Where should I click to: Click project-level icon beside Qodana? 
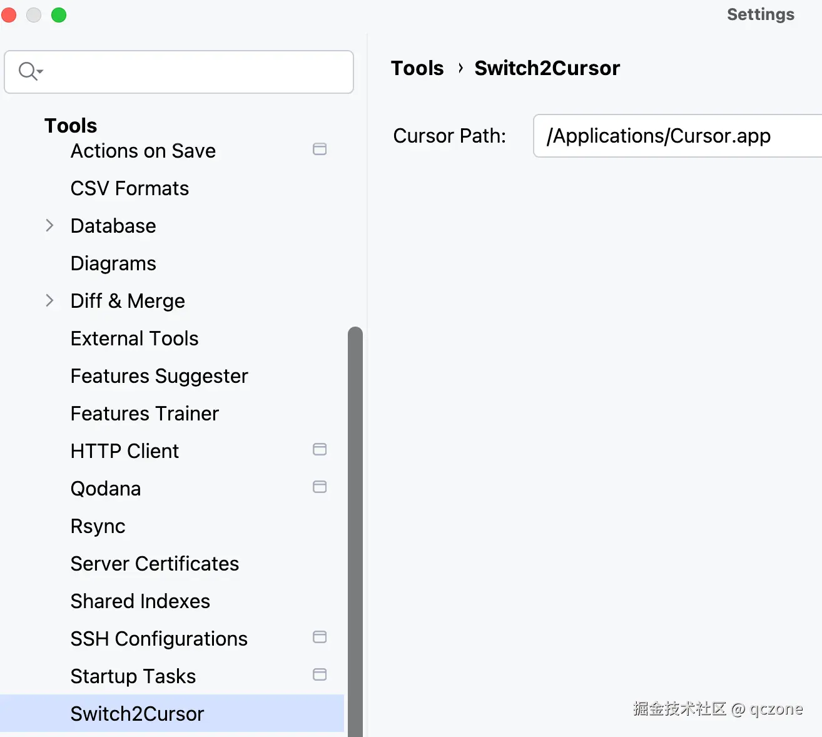320,487
